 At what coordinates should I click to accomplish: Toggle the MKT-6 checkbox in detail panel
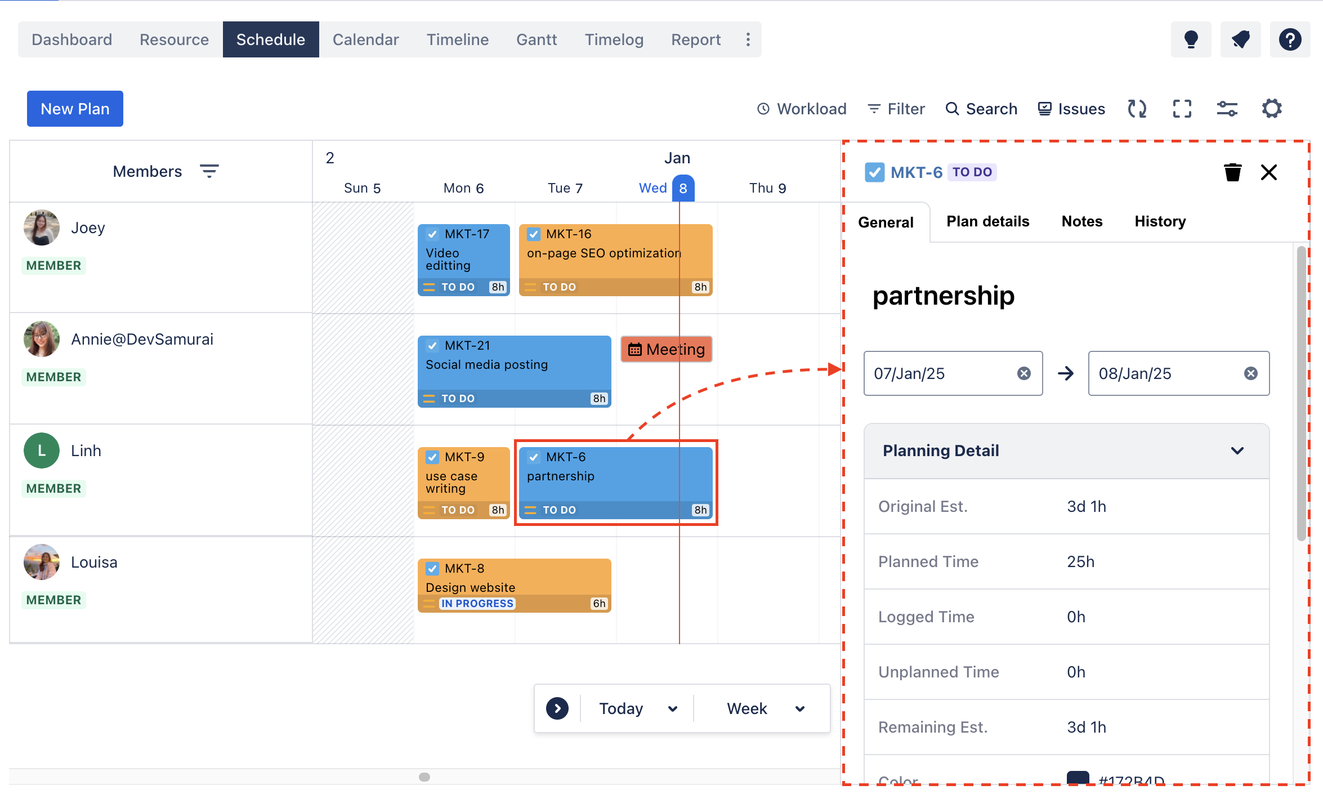click(874, 172)
